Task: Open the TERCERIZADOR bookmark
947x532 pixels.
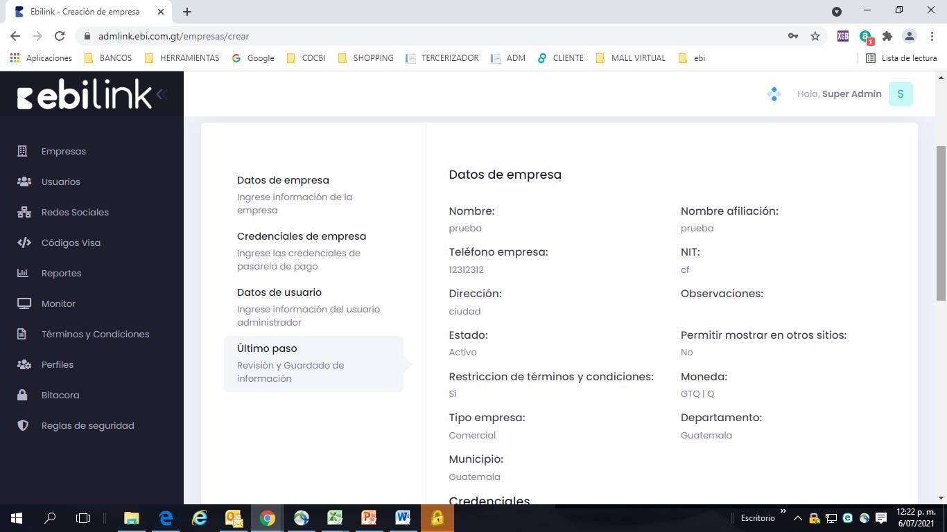Action: coord(442,58)
